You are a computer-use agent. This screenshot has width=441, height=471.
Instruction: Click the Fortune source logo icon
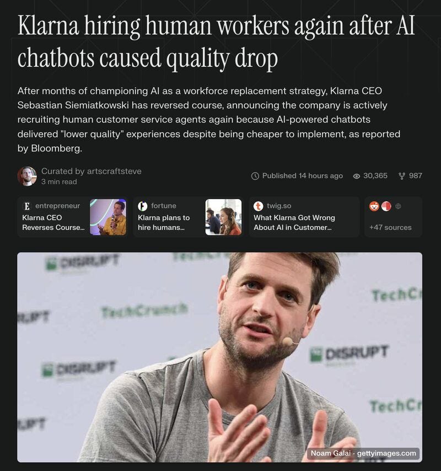(x=143, y=206)
